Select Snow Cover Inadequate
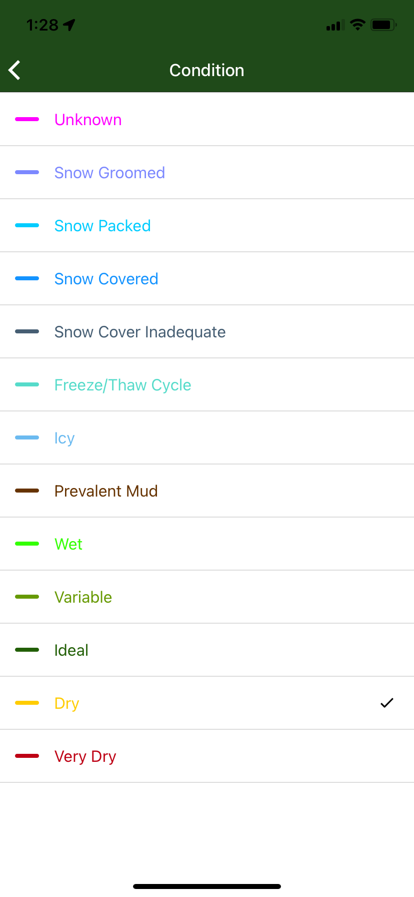This screenshot has height=897, width=414. (207, 332)
